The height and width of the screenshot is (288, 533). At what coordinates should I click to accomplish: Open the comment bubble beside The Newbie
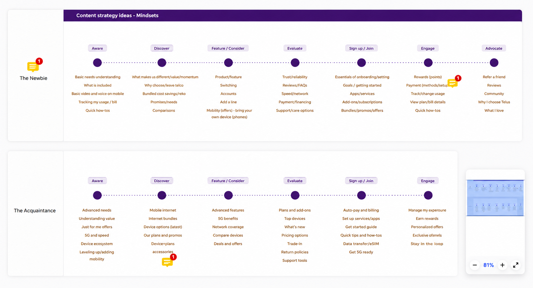tap(33, 67)
